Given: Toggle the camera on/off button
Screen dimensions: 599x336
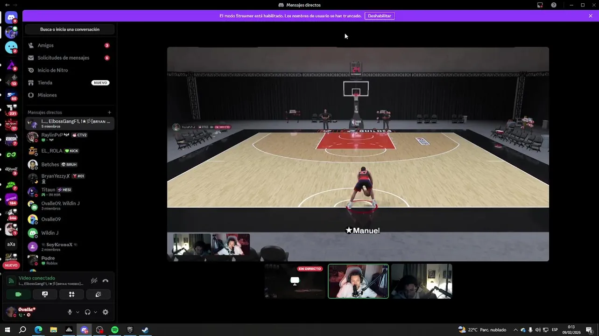Looking at the screenshot, I should tap(18, 294).
